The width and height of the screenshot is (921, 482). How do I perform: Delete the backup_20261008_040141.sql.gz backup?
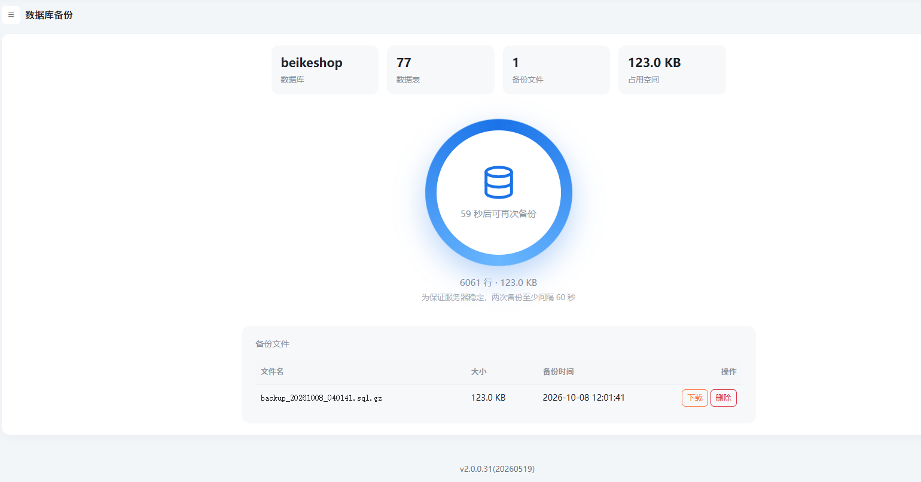(723, 398)
